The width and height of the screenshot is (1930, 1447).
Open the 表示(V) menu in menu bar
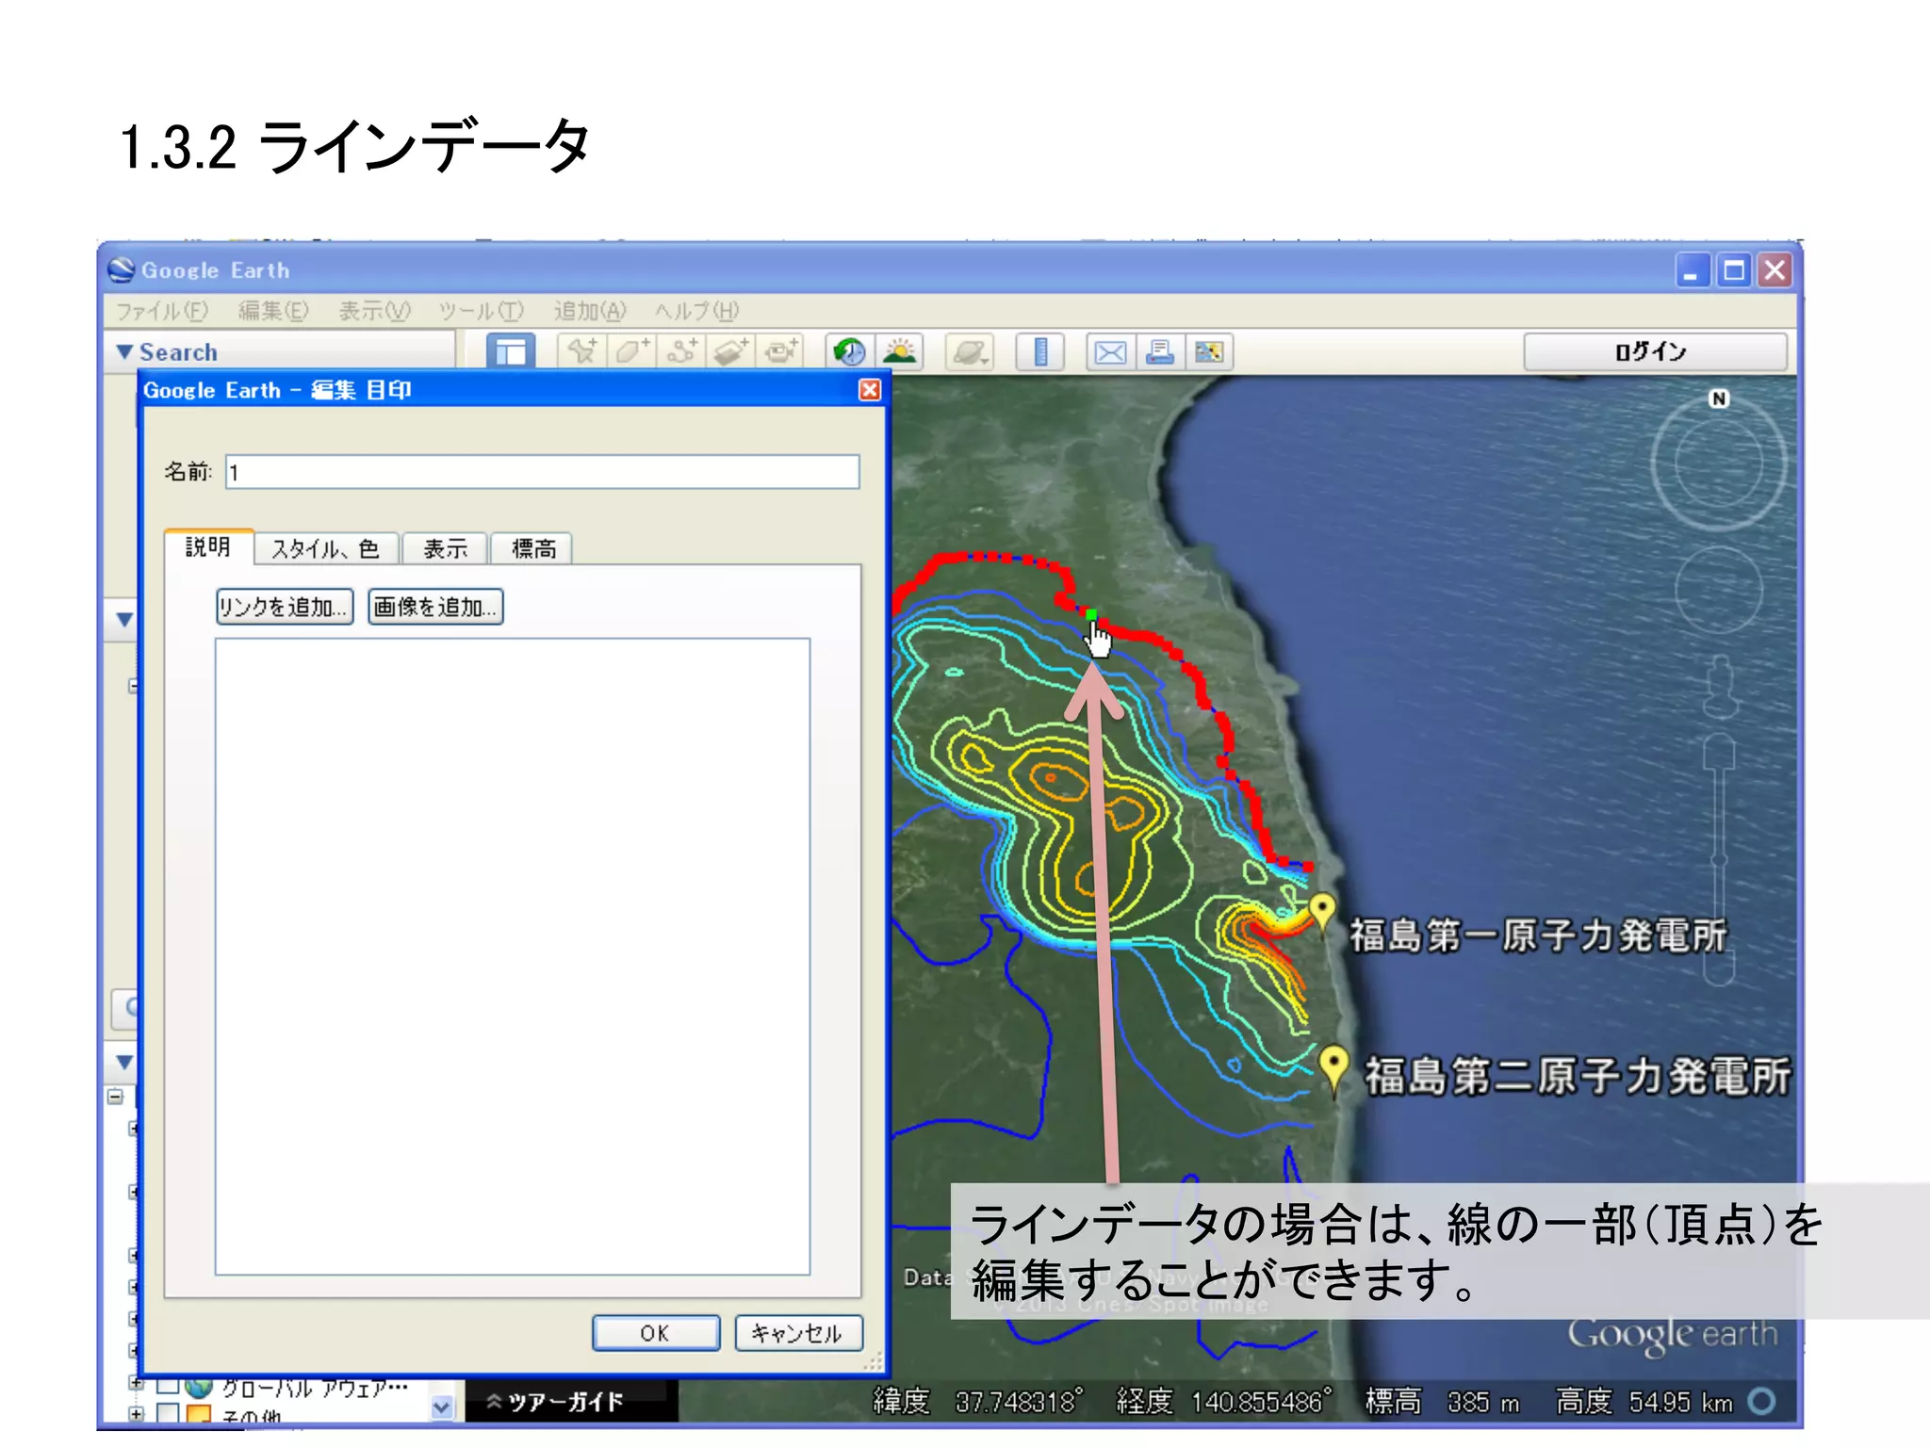[375, 311]
